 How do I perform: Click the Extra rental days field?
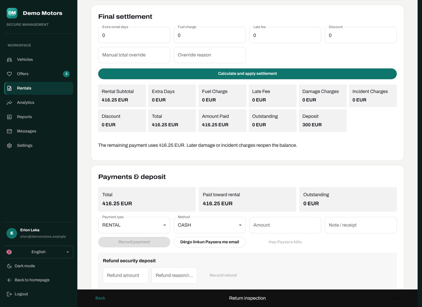[134, 35]
